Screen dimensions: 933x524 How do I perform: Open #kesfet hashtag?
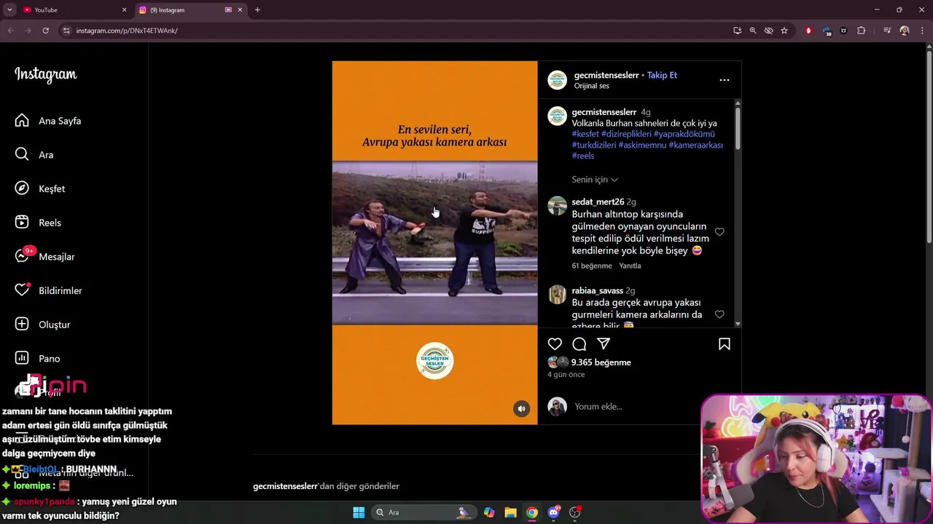[585, 134]
